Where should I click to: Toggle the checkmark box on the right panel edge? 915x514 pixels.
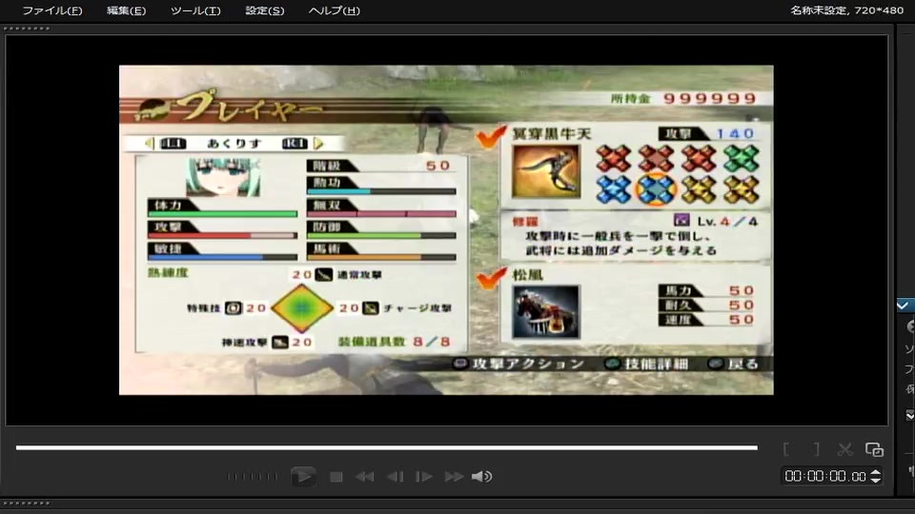(x=904, y=306)
